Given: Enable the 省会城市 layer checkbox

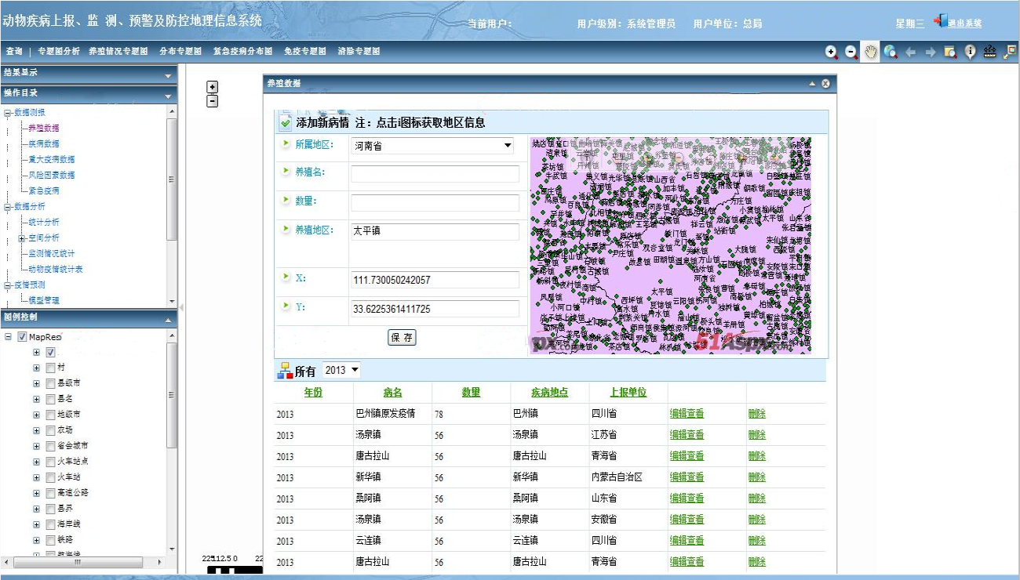Looking at the screenshot, I should (50, 446).
